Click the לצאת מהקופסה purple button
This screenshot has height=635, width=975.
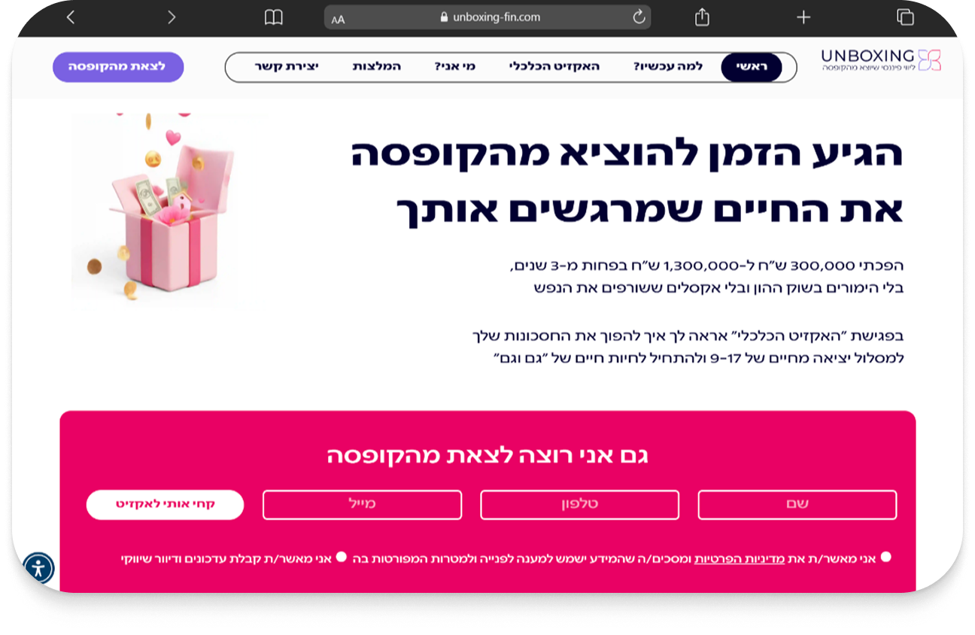click(x=118, y=67)
